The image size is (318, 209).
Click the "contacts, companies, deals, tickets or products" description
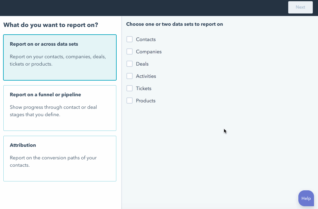(58, 60)
